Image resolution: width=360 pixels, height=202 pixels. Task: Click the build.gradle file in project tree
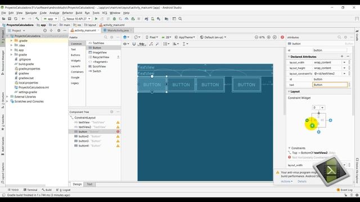(26, 64)
